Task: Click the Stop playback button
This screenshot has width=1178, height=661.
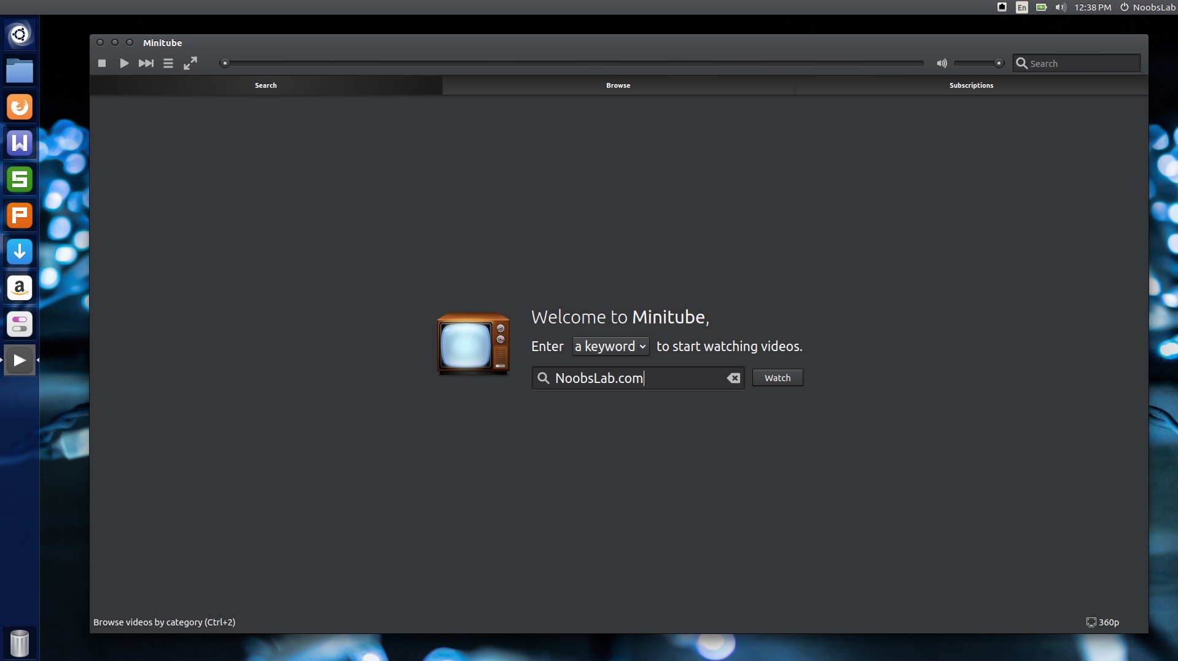Action: 102,63
